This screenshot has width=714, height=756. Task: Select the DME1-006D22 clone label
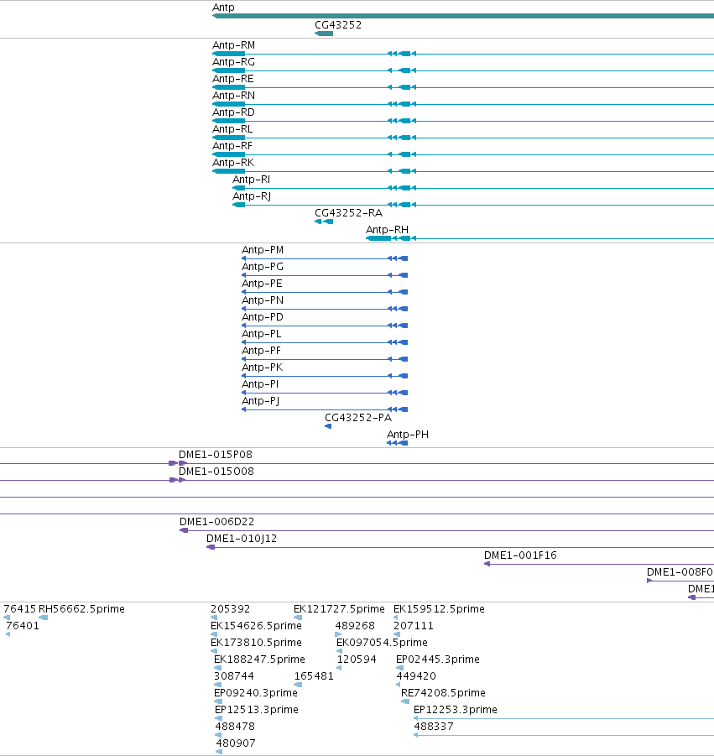(217, 522)
